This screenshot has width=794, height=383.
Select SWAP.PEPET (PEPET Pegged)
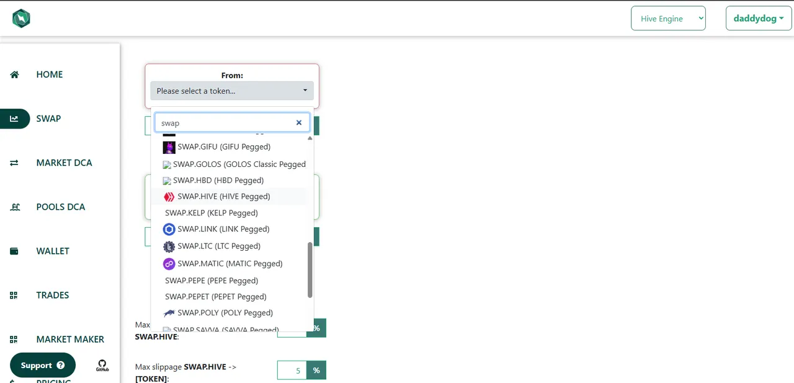230,297
